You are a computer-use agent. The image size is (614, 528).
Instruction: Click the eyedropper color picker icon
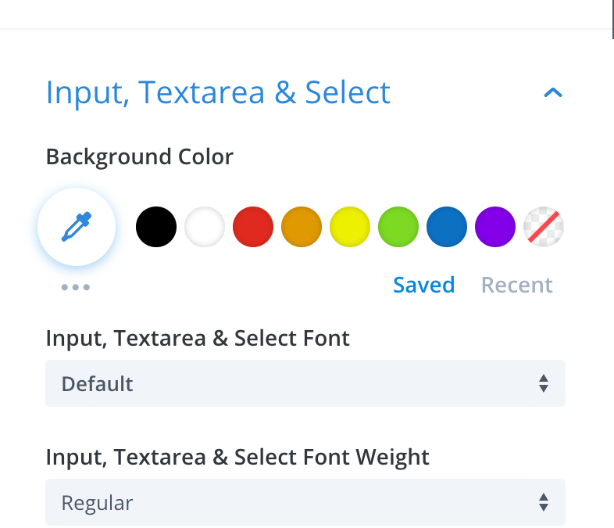click(77, 227)
